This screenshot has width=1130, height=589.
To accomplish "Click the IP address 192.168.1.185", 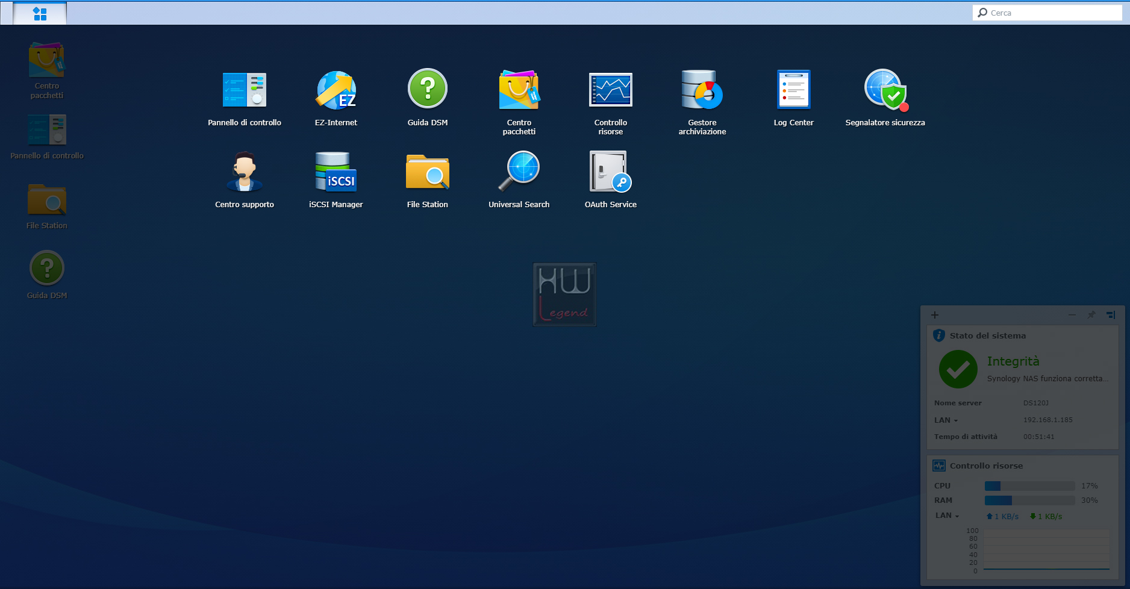I will 1048,420.
